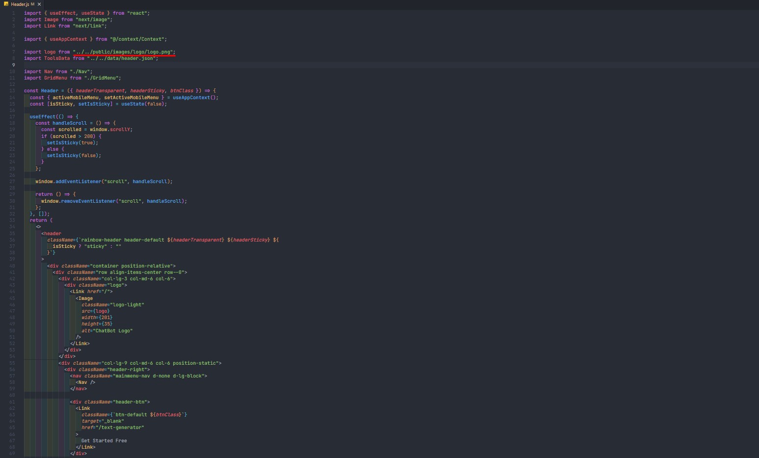Image resolution: width=759 pixels, height=458 pixels.
Task: Click "col-lg-3 col-md-6 col-6" className string
Action: 137,279
